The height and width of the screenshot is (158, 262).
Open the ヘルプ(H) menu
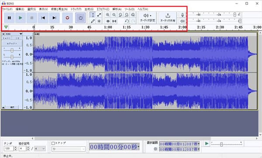point(143,9)
